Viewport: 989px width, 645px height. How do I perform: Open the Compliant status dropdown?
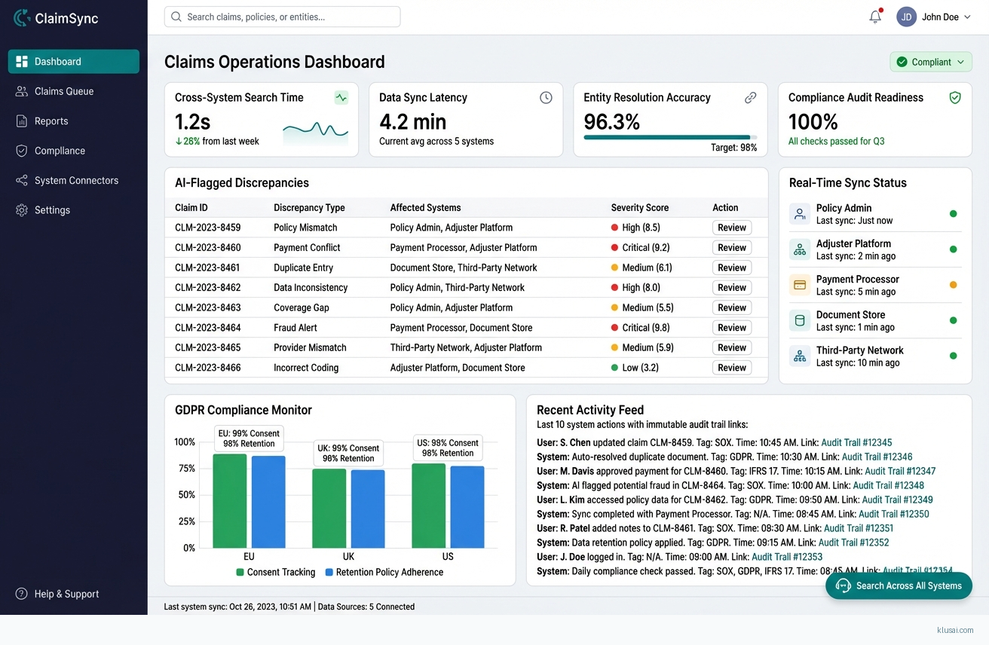[x=931, y=62]
